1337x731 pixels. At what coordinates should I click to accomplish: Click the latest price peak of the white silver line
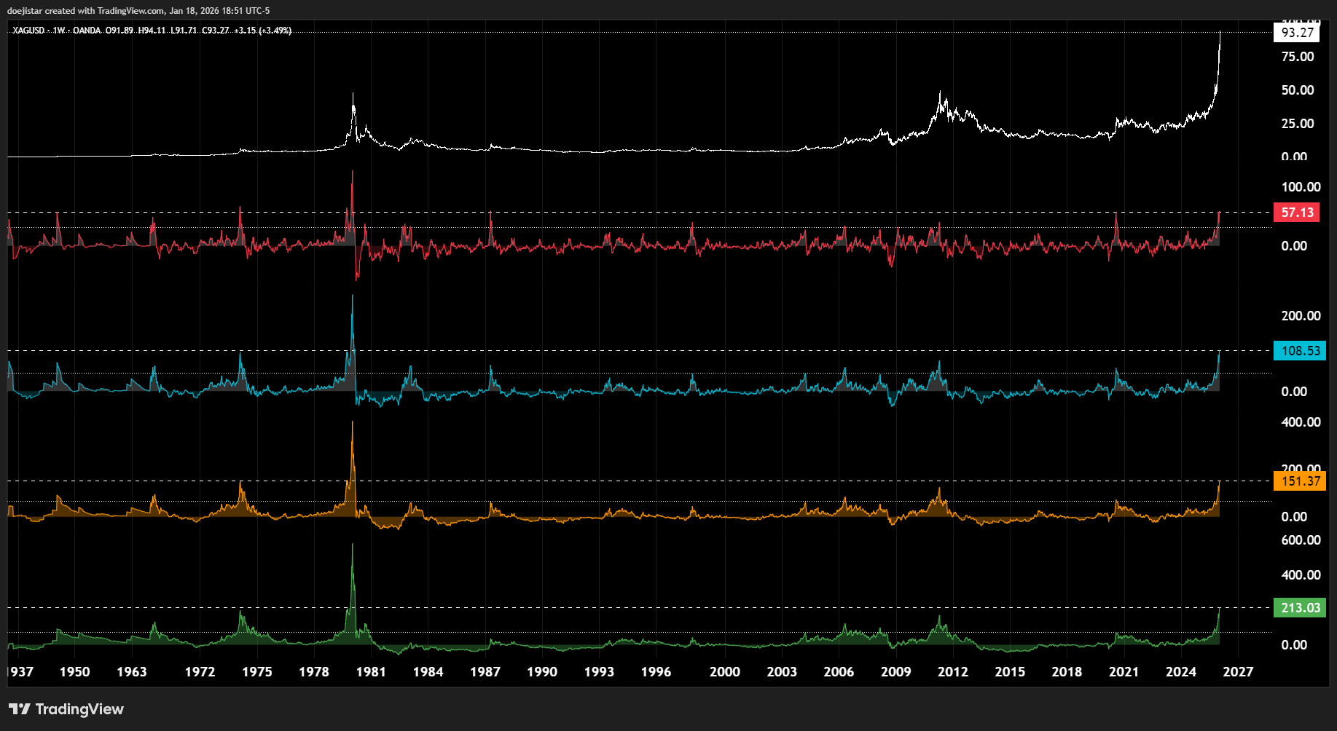[1220, 33]
